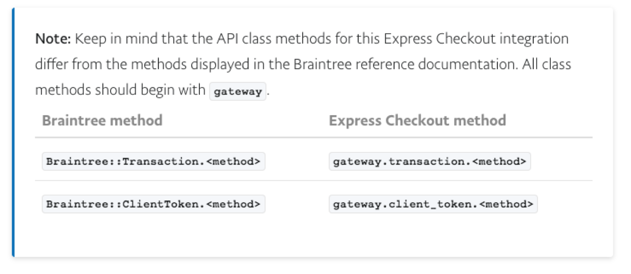This screenshot has width=631, height=274.
Task: Click the gateway.client_token.<method> code cell
Action: point(433,204)
